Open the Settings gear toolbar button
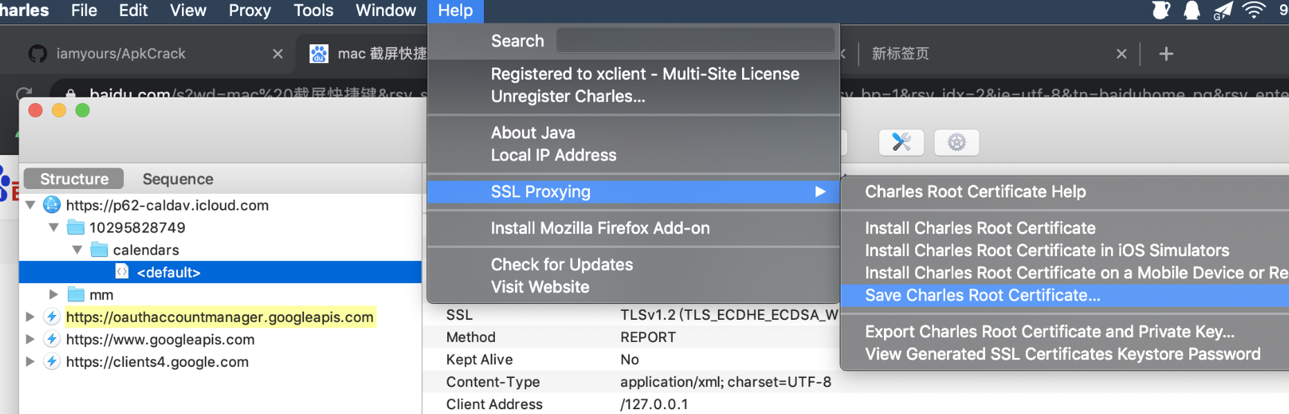Image resolution: width=1289 pixels, height=414 pixels. tap(956, 143)
